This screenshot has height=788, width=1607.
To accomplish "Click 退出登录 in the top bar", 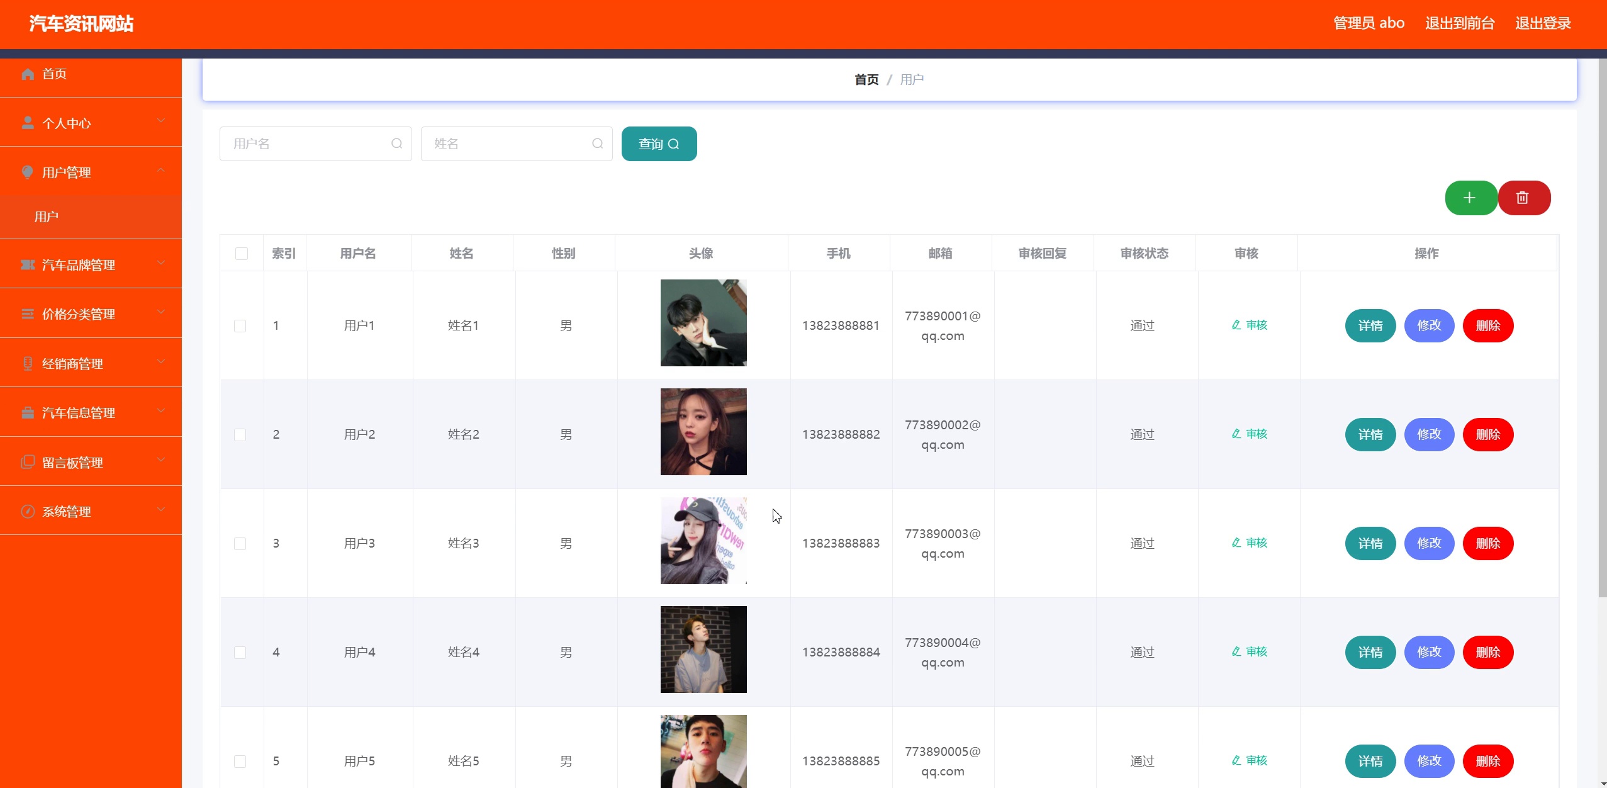I will click(1543, 23).
